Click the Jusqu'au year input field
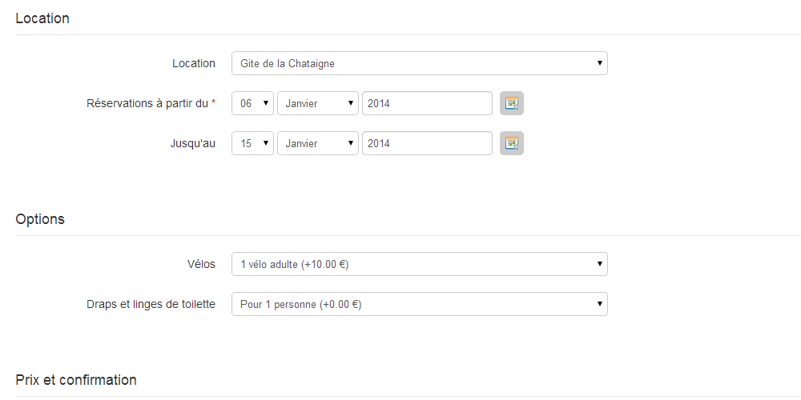 coord(427,143)
